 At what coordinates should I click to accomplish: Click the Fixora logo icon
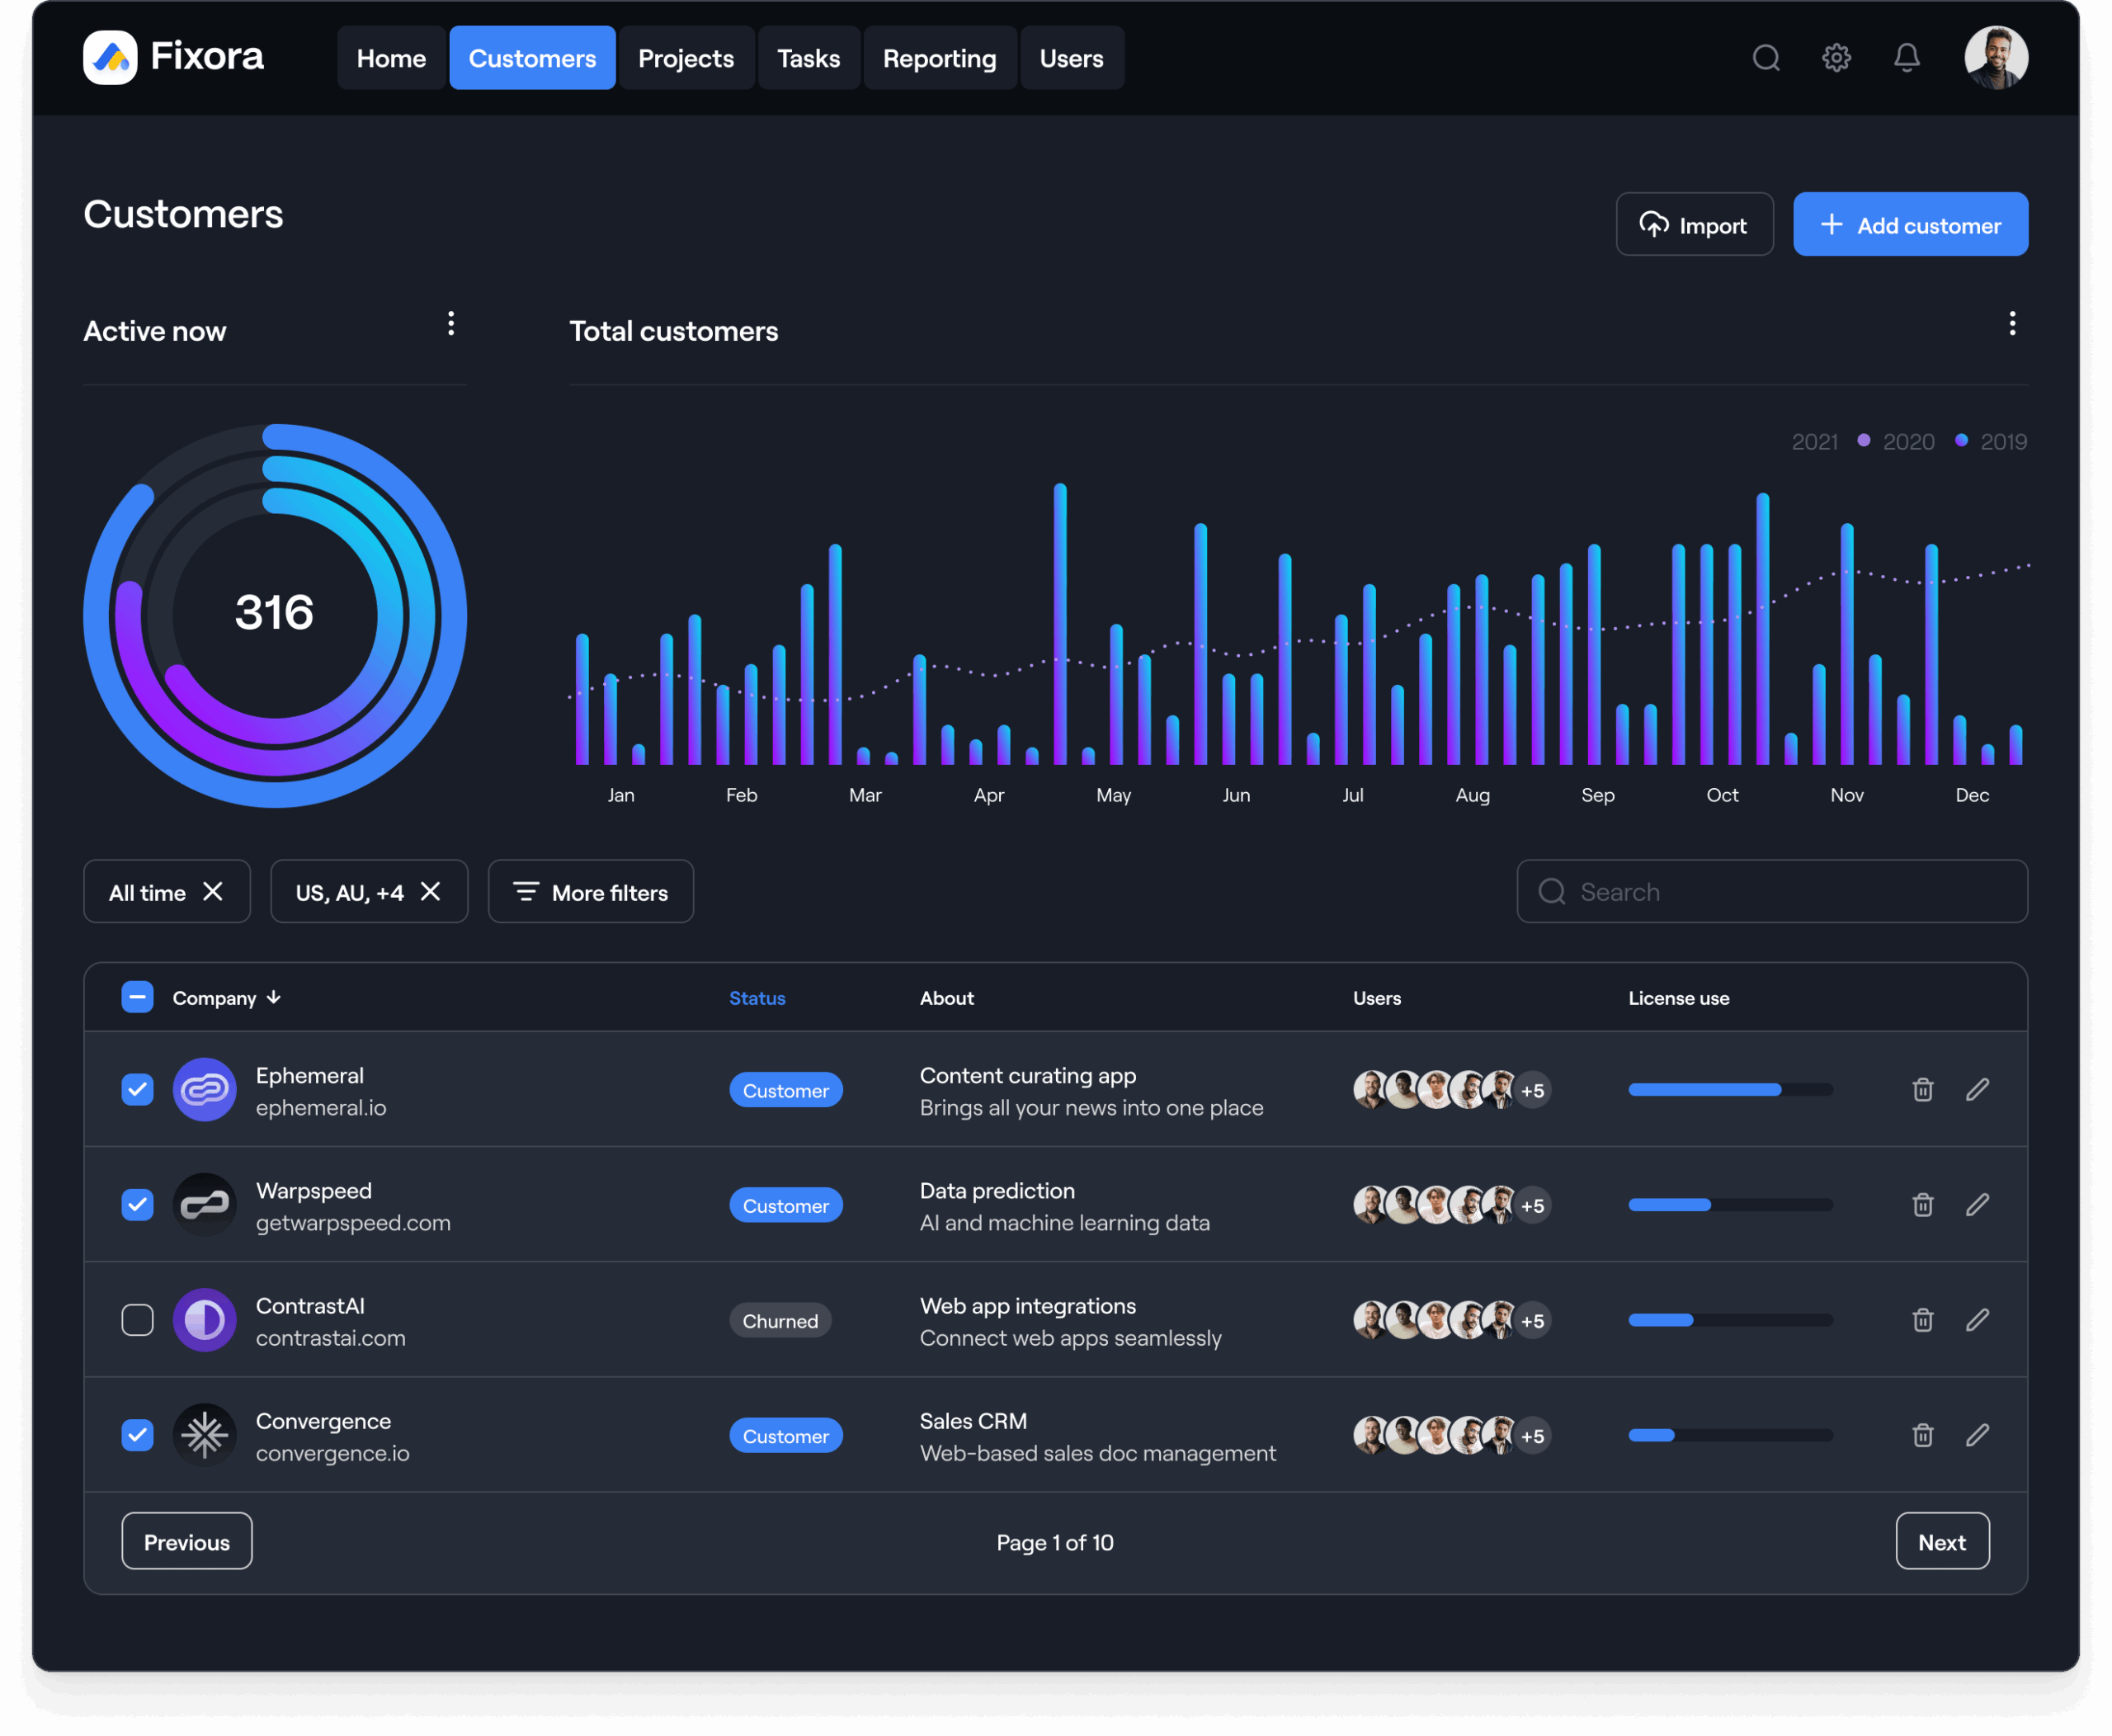(110, 57)
